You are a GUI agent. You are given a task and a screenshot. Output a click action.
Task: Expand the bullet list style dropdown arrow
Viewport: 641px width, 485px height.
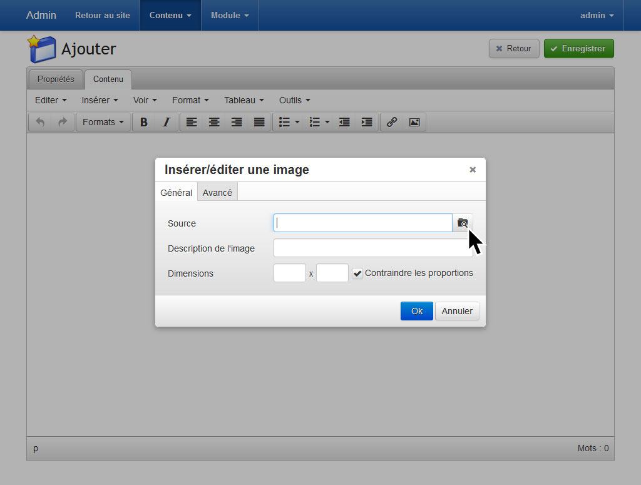click(297, 122)
